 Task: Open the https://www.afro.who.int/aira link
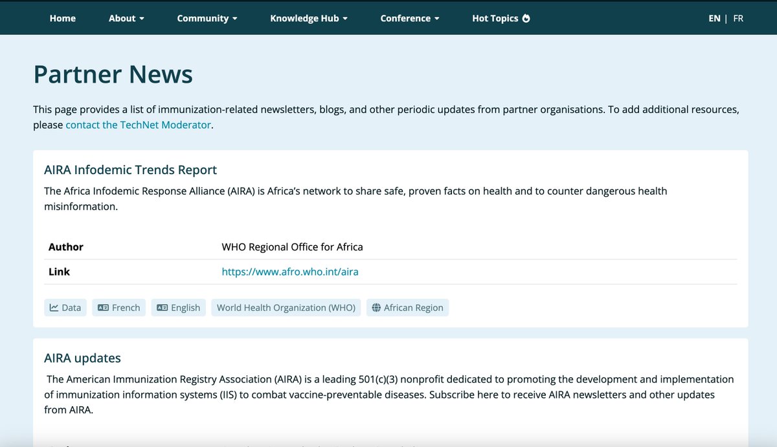[x=290, y=272]
